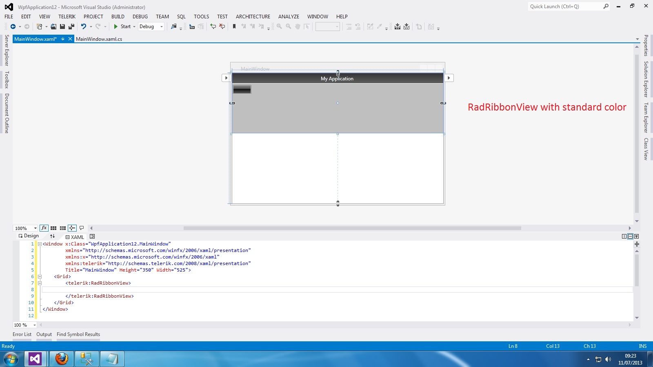Open the Debug configuration dropdown
Image resolution: width=653 pixels, height=367 pixels.
[x=151, y=27]
